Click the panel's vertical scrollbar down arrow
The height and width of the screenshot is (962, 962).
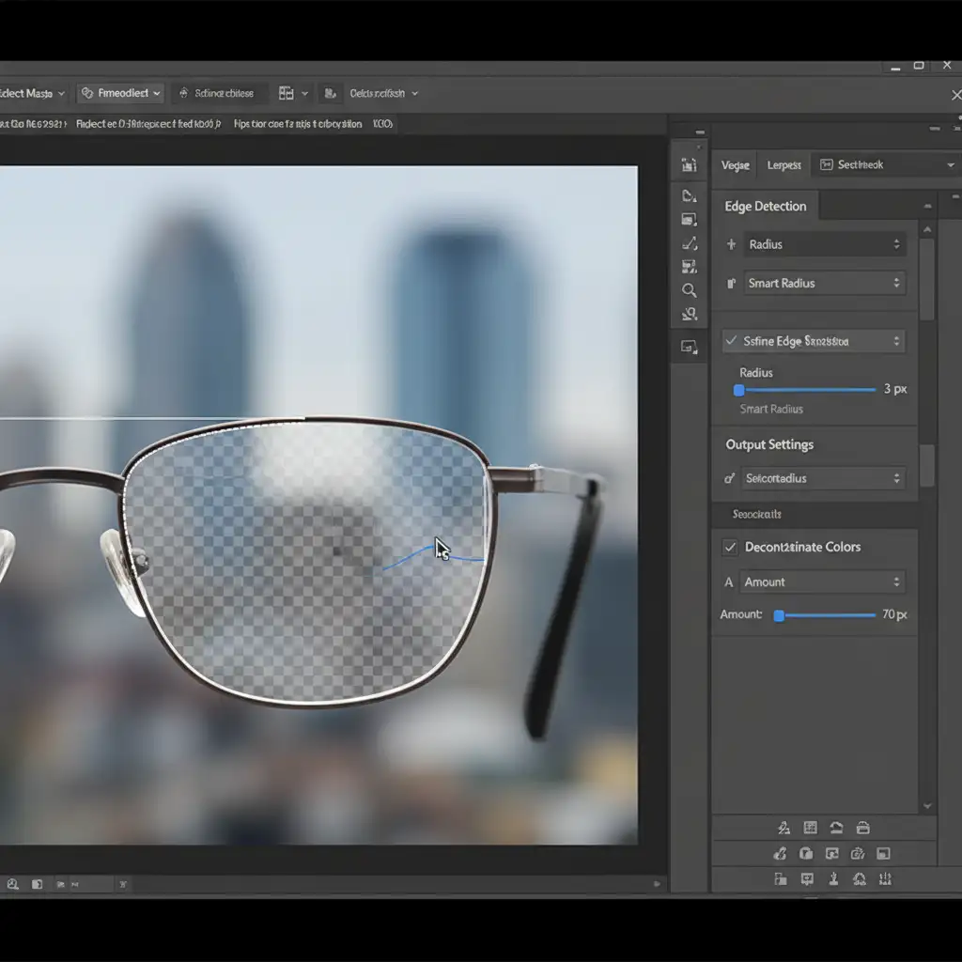927,806
